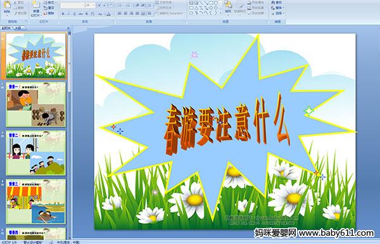Open the font size dropdown

(93, 5)
